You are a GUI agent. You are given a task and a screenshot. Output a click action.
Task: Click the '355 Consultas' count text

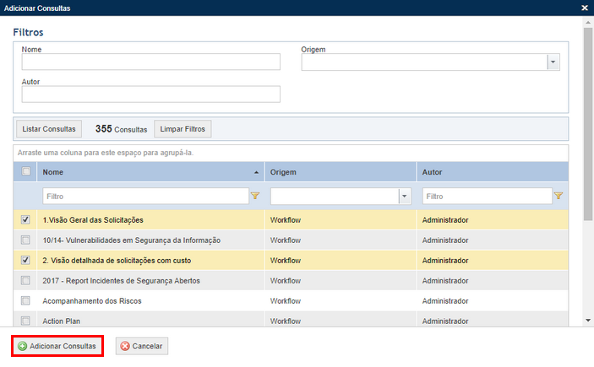click(121, 129)
